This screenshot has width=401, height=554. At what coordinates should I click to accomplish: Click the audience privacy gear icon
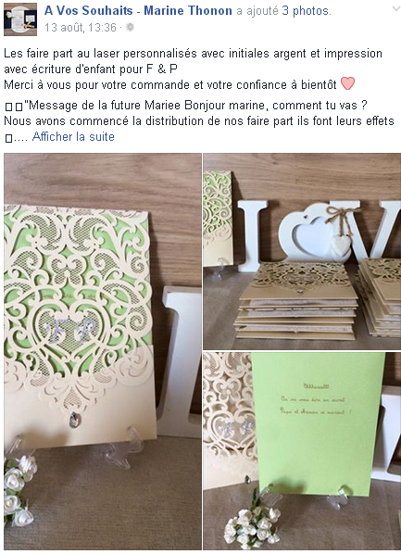[131, 27]
